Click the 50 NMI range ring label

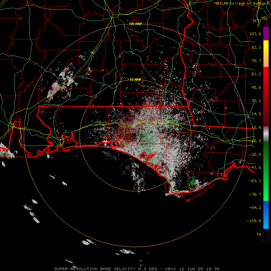point(135,80)
